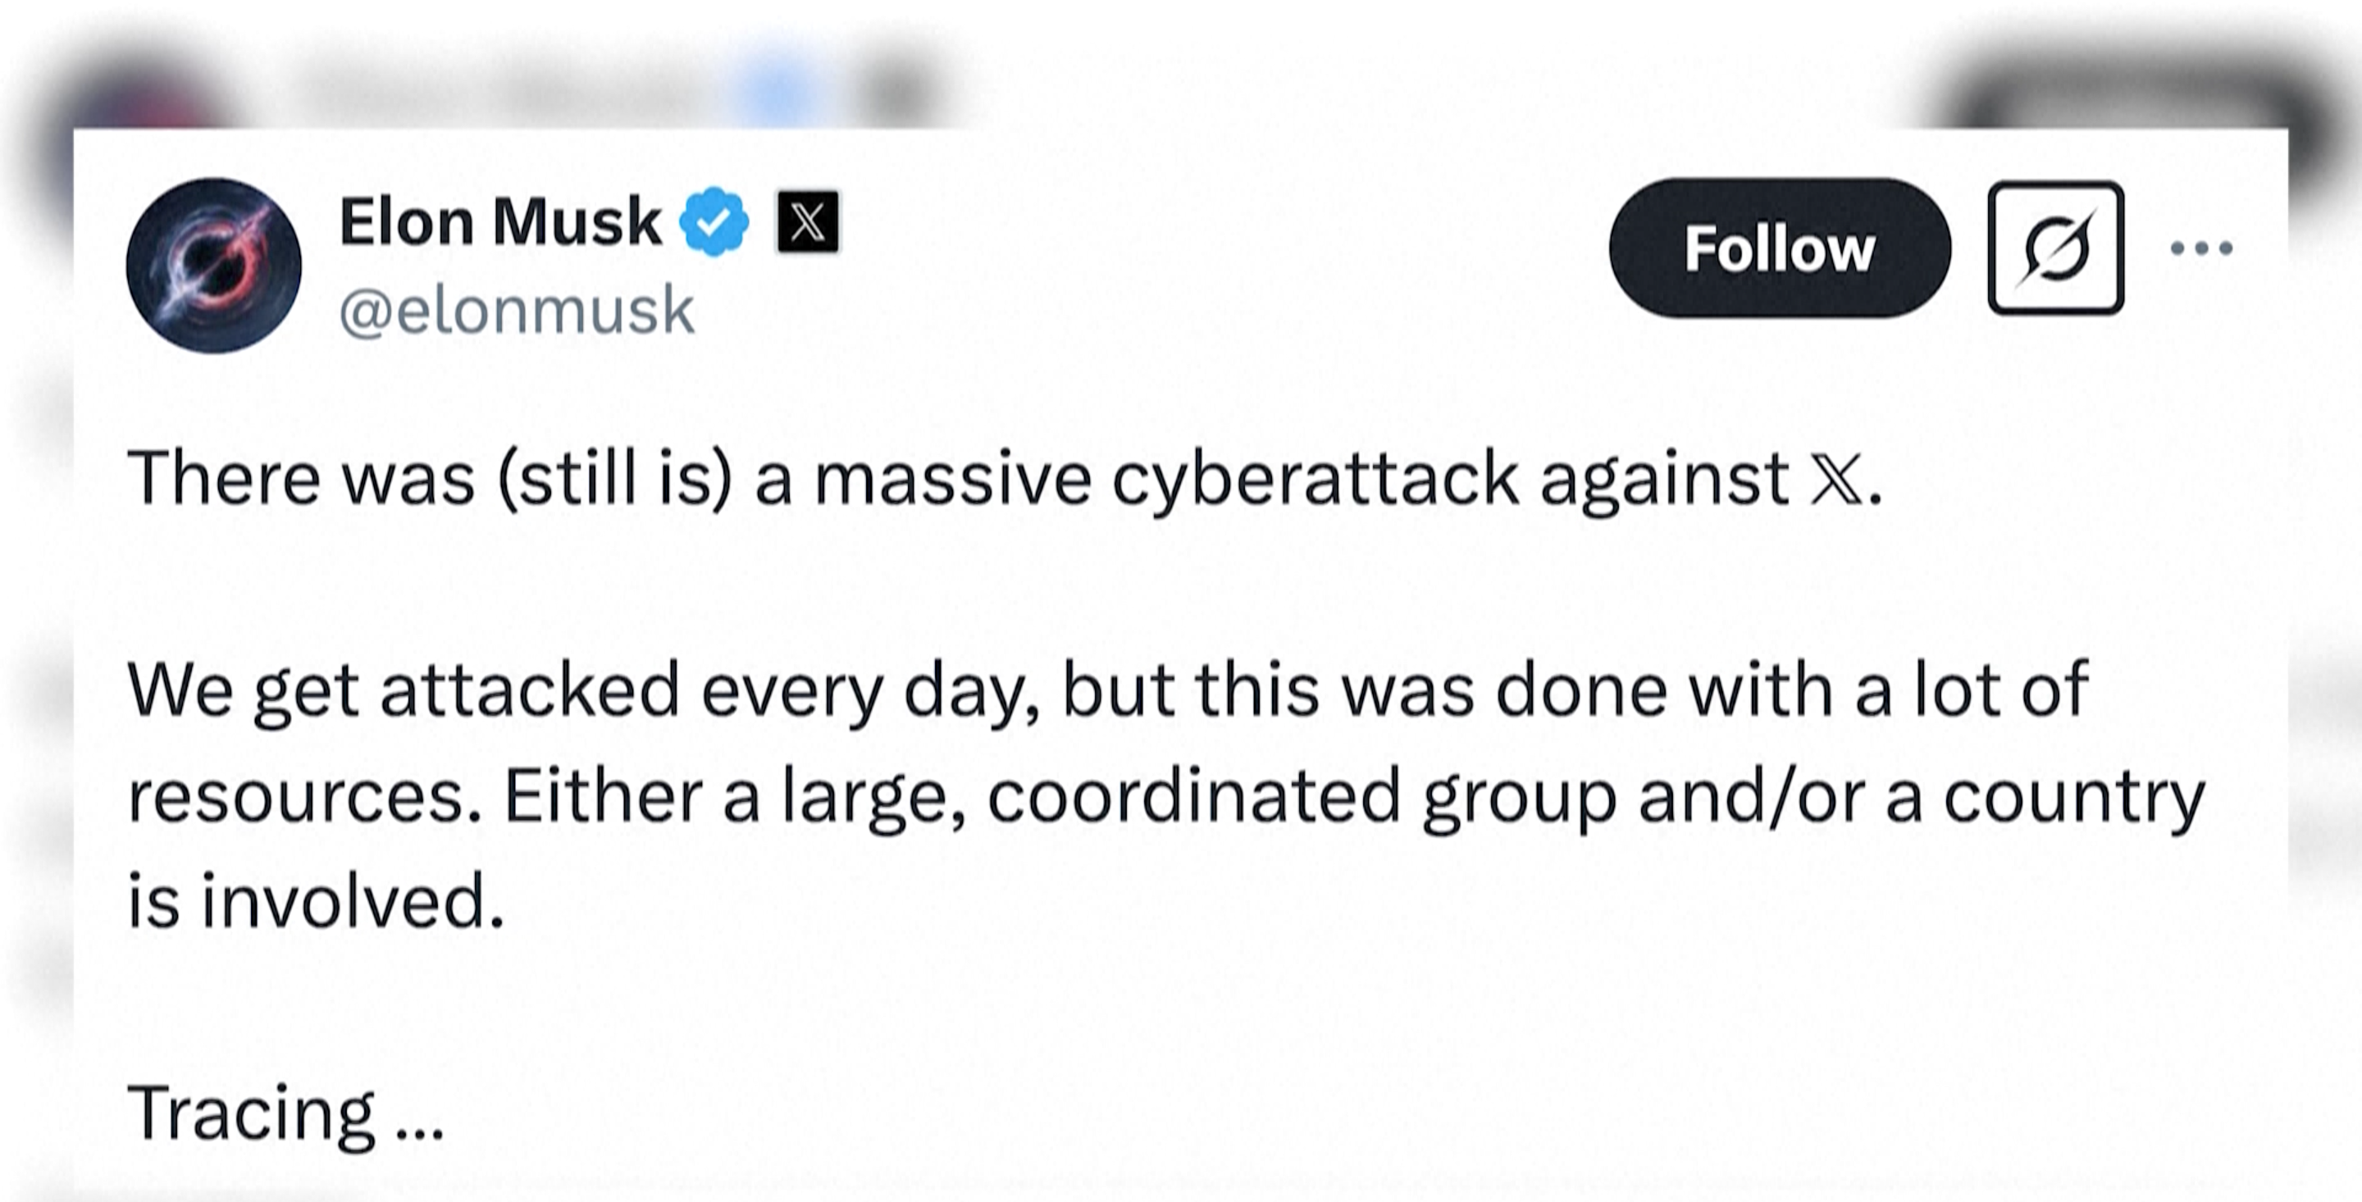Image resolution: width=2362 pixels, height=1202 pixels.
Task: Click the blurred blue element above the post
Action: click(x=779, y=87)
